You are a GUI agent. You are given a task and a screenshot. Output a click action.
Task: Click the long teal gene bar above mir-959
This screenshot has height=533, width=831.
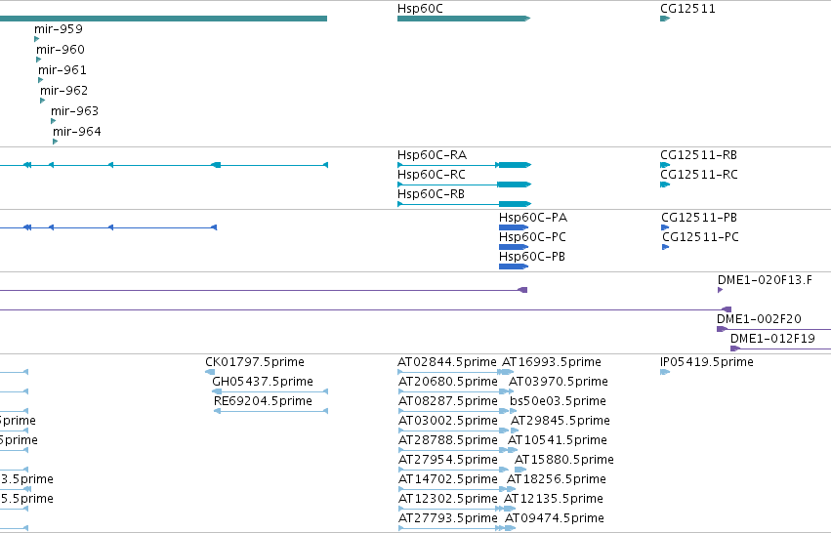point(163,19)
